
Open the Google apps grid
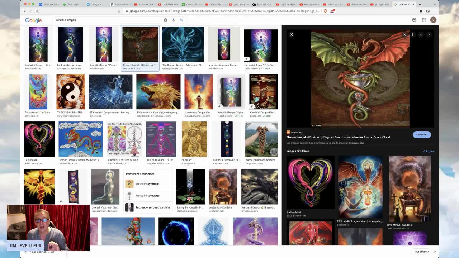pyautogui.click(x=424, y=20)
